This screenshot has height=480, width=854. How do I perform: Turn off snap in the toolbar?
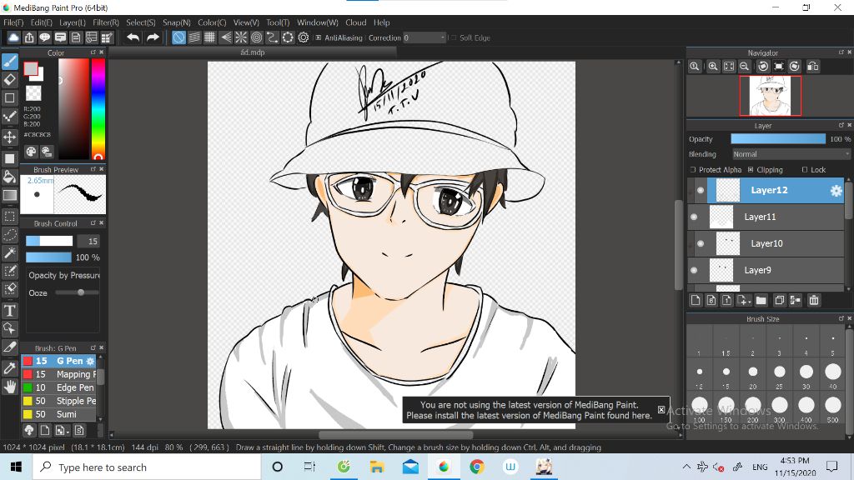click(178, 37)
